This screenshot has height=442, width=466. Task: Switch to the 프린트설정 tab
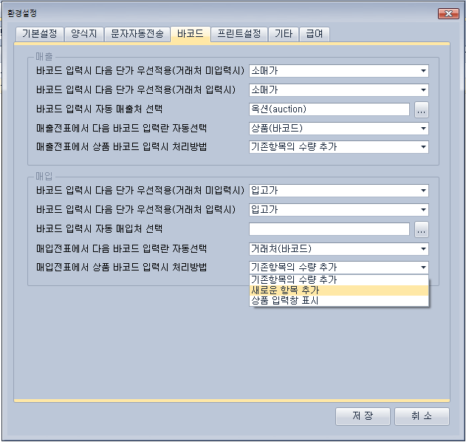[x=239, y=33]
